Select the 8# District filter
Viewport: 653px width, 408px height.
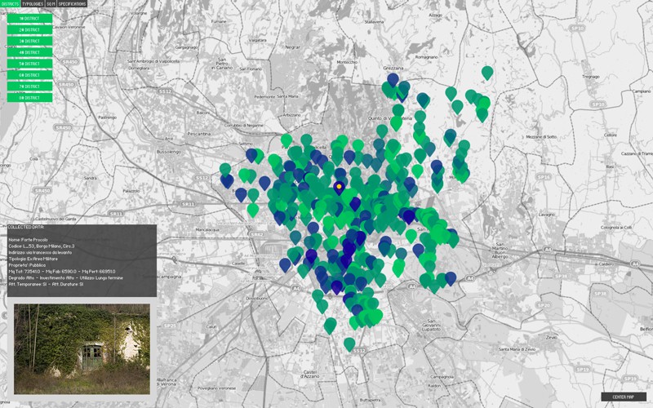[x=29, y=97]
